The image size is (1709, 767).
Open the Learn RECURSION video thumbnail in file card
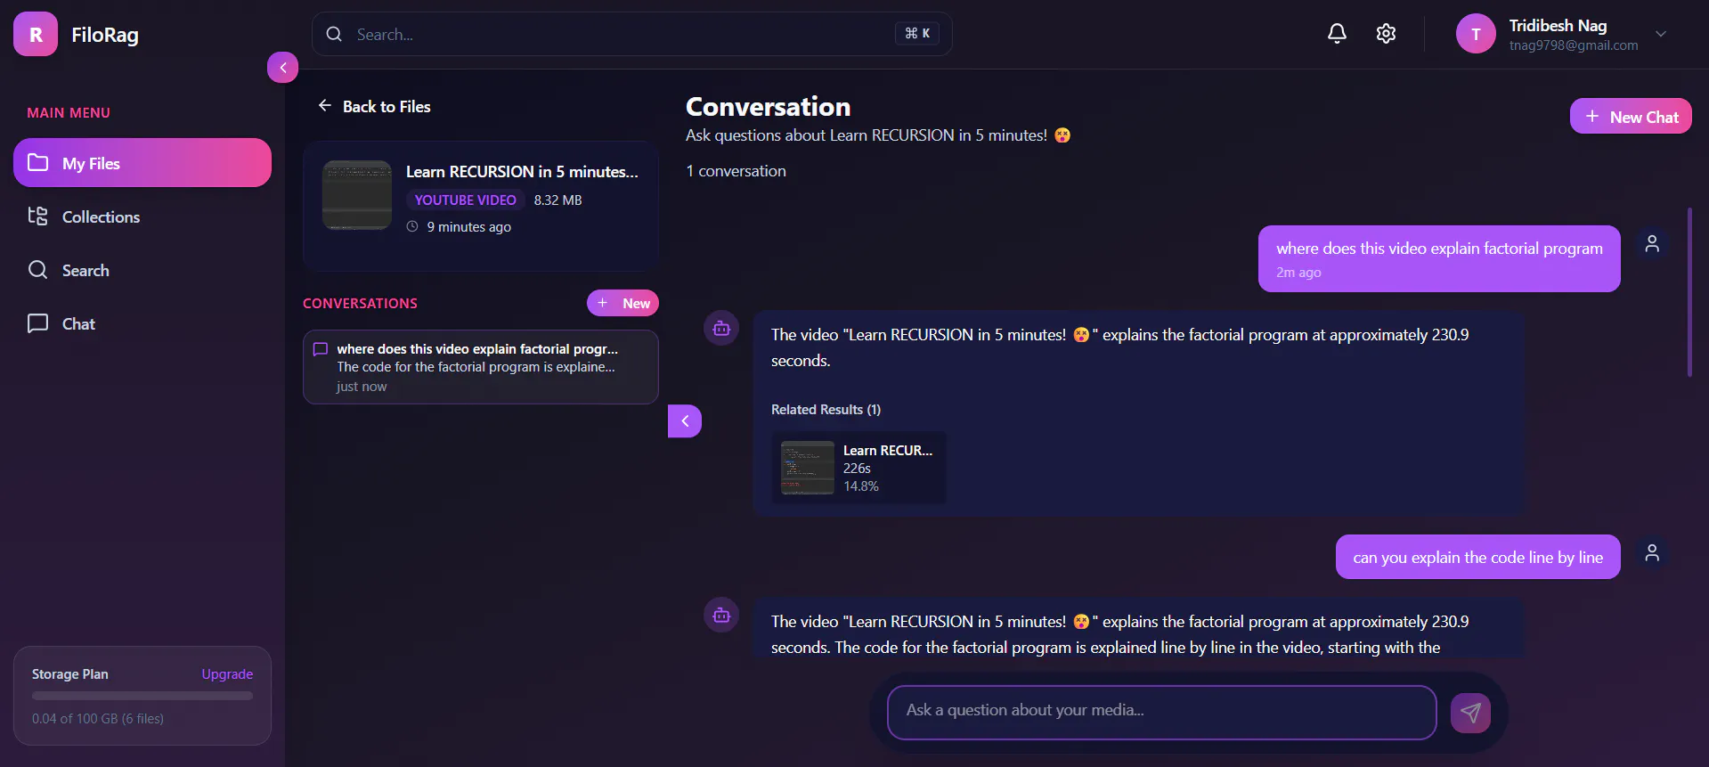point(357,195)
